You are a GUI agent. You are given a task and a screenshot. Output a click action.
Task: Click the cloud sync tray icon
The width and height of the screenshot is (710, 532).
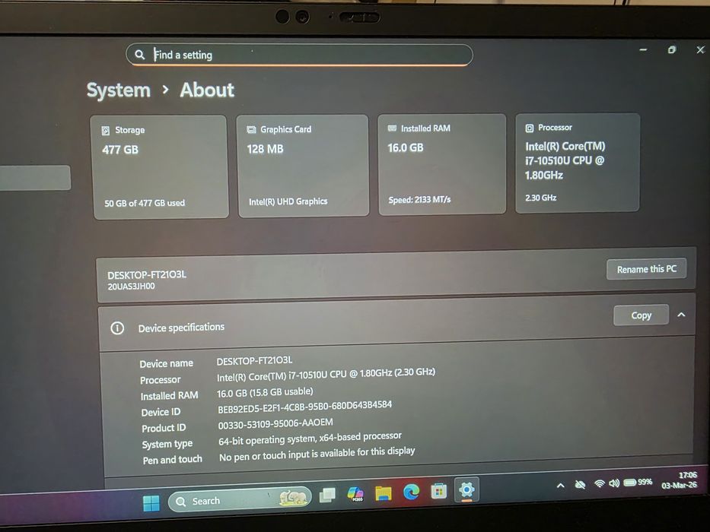[580, 485]
